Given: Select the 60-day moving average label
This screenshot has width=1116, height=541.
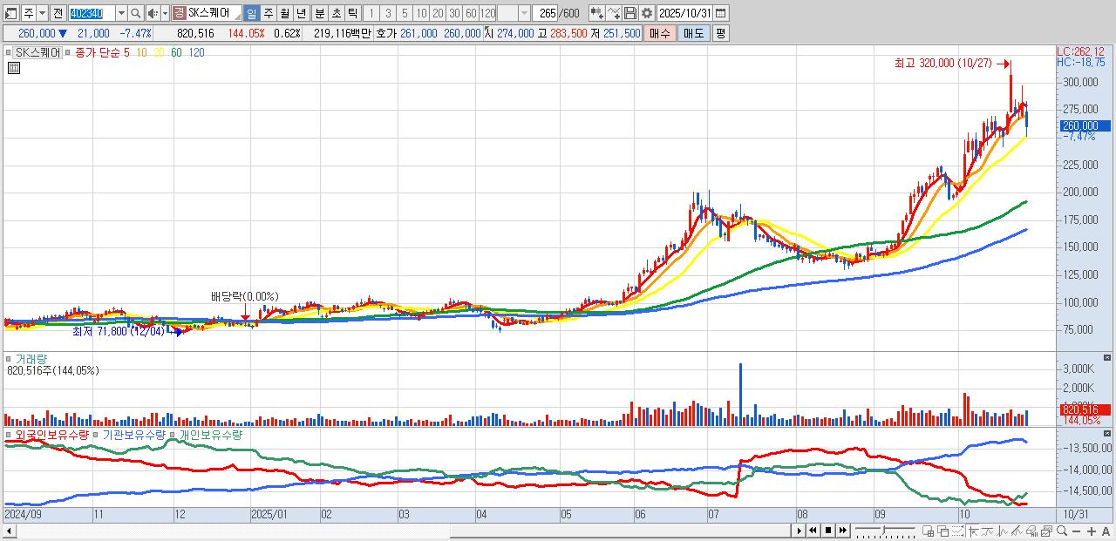Looking at the screenshot, I should pyautogui.click(x=176, y=52).
